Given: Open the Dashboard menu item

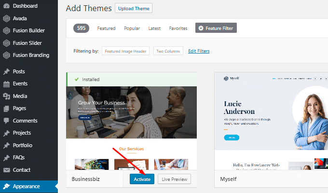Looking at the screenshot, I should (25, 6).
